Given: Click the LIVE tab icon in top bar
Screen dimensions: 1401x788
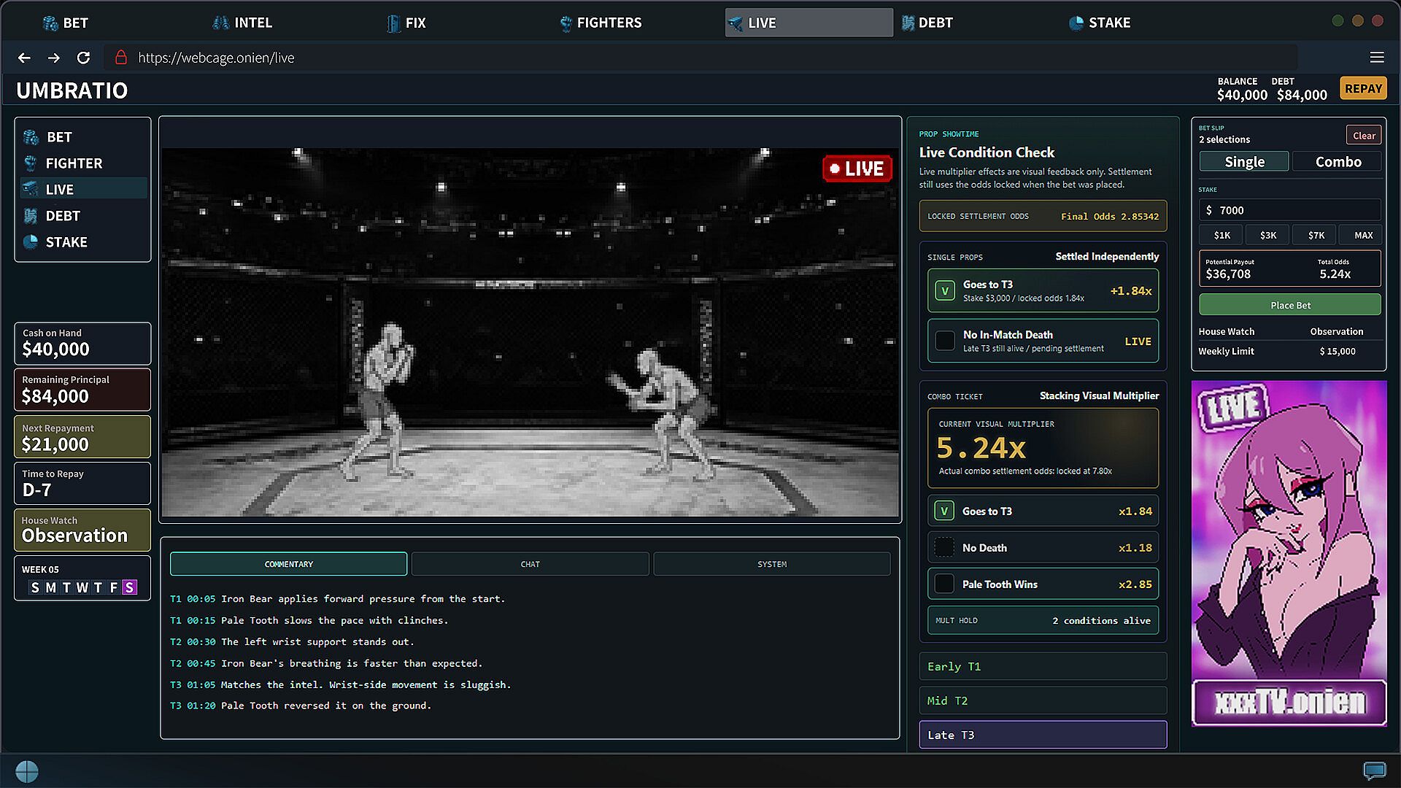Looking at the screenshot, I should (x=736, y=23).
